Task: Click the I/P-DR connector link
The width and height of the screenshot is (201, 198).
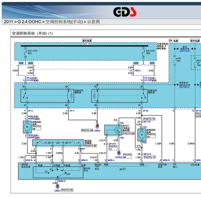Action: (148, 80)
